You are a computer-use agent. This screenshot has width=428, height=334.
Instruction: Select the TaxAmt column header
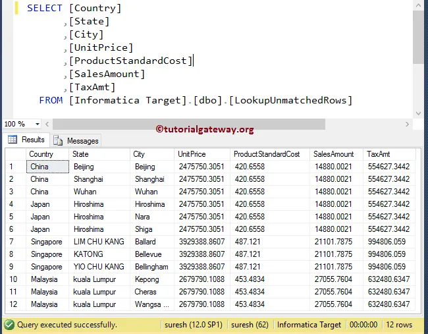pyautogui.click(x=389, y=154)
